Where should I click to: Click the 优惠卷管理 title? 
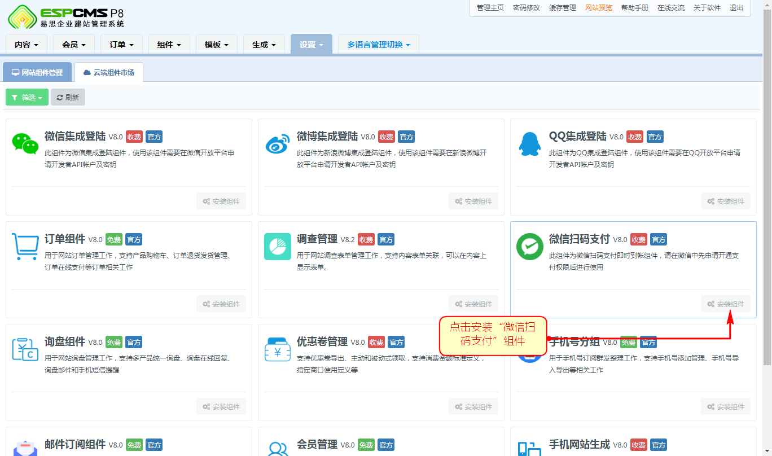(x=322, y=342)
